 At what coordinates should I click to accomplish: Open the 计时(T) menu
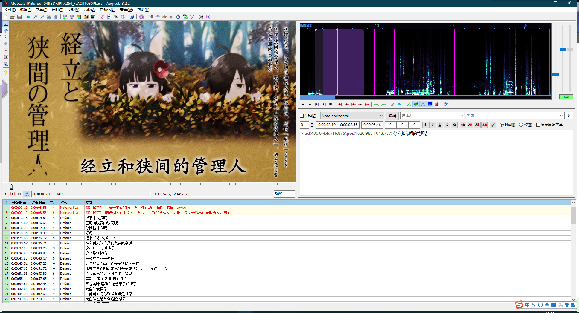coord(57,10)
